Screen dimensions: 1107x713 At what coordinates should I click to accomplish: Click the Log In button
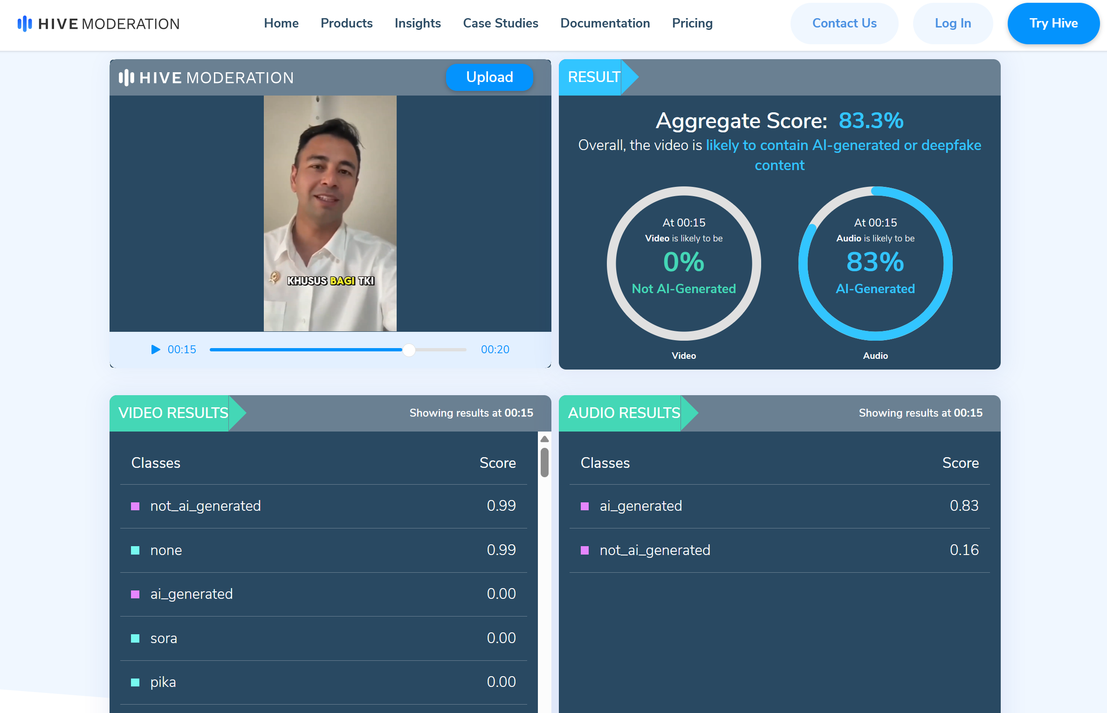(952, 23)
